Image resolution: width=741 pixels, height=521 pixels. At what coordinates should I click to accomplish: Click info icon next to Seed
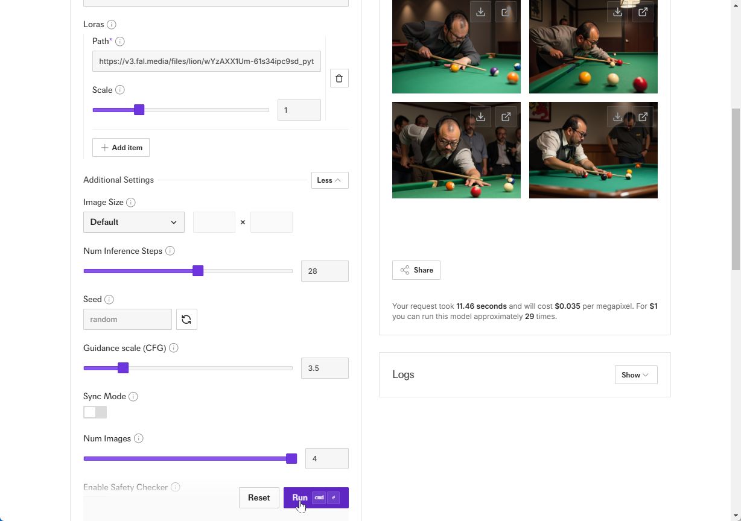pos(109,300)
